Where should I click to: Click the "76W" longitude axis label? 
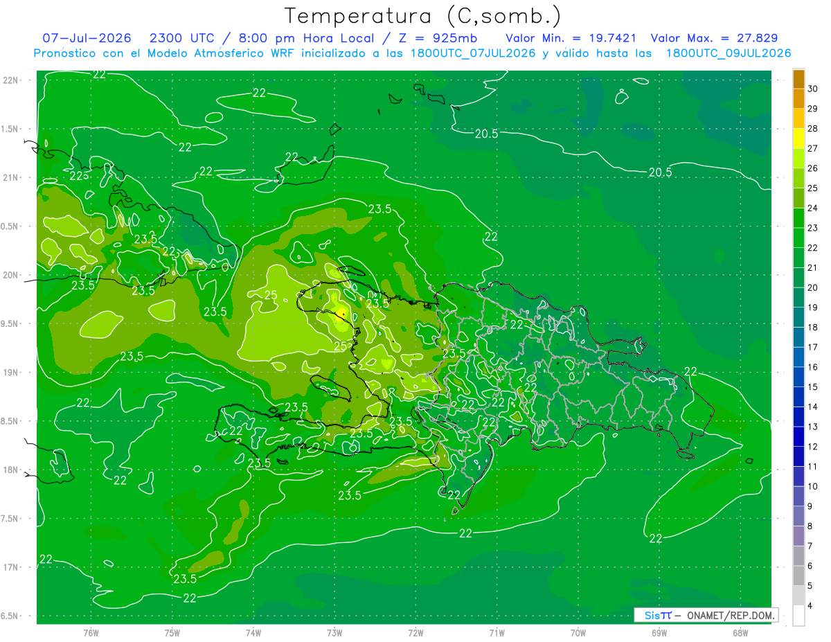91,632
